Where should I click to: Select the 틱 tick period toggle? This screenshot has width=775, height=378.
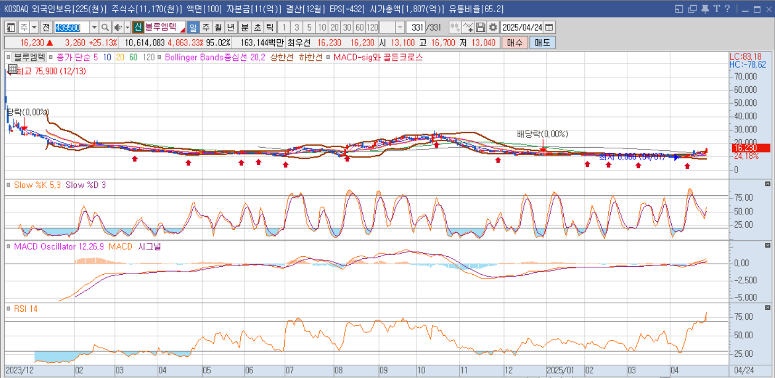coord(270,28)
